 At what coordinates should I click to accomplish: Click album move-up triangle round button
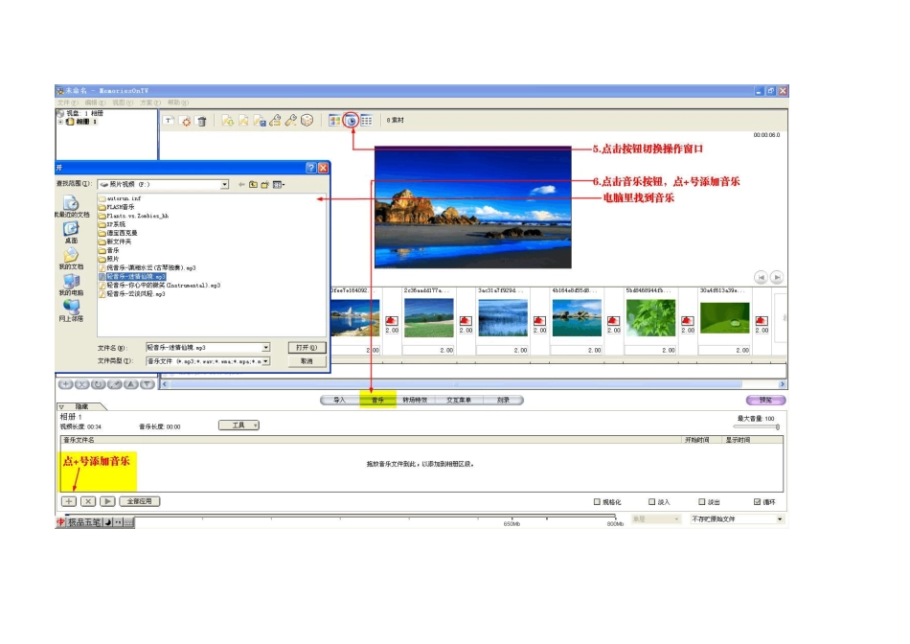131,384
